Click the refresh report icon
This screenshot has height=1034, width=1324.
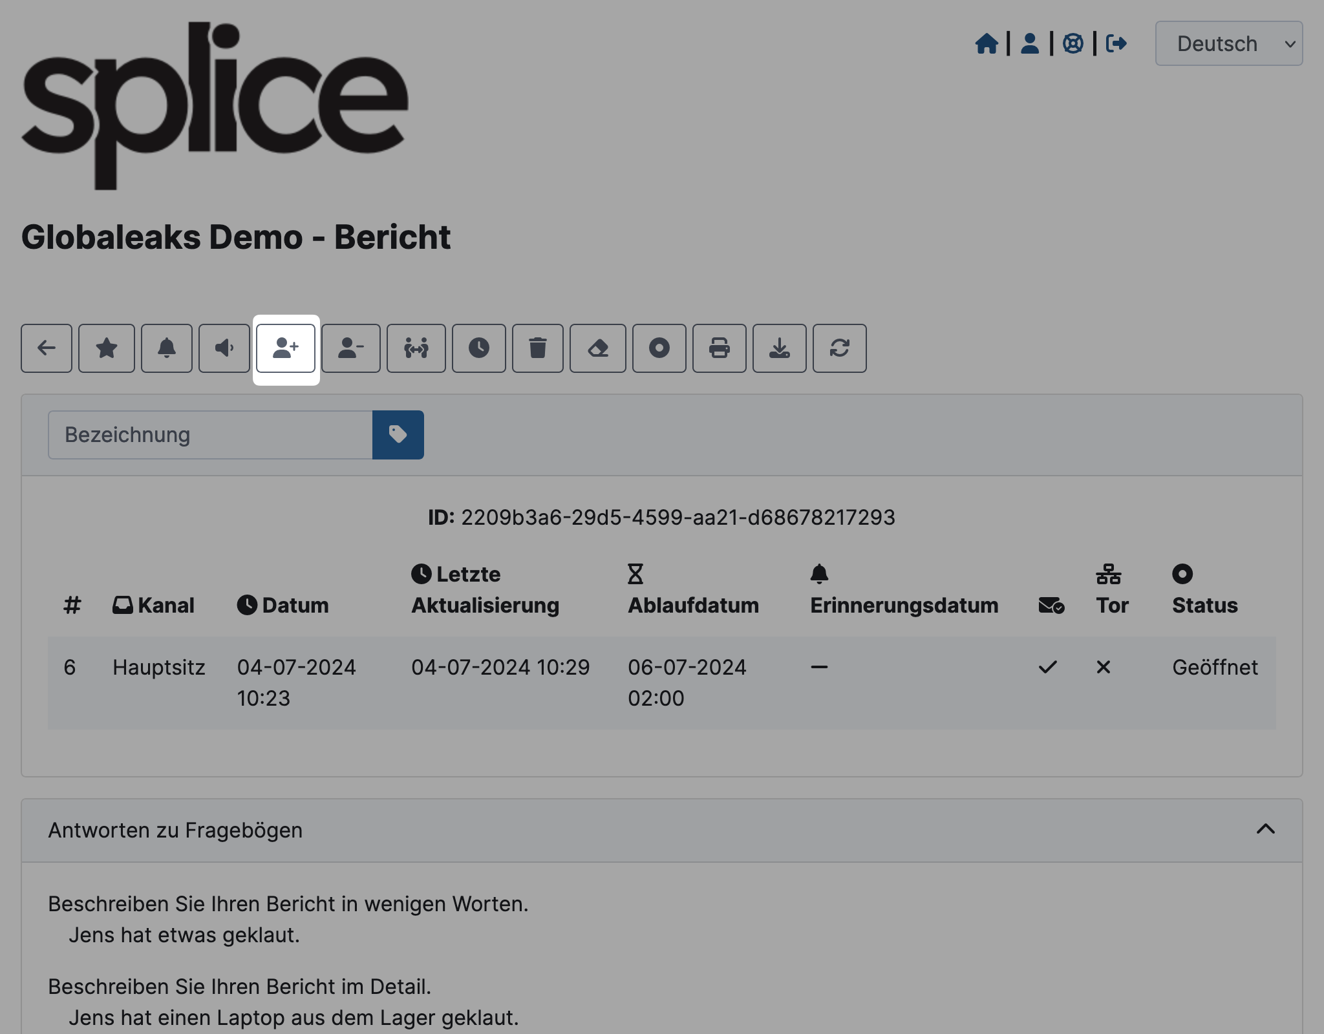point(840,347)
